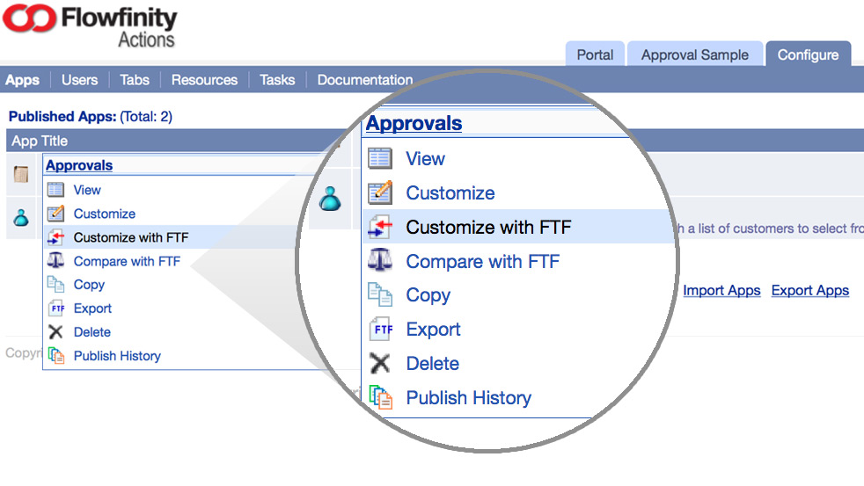
Task: Click the Export Apps link
Action: [809, 290]
